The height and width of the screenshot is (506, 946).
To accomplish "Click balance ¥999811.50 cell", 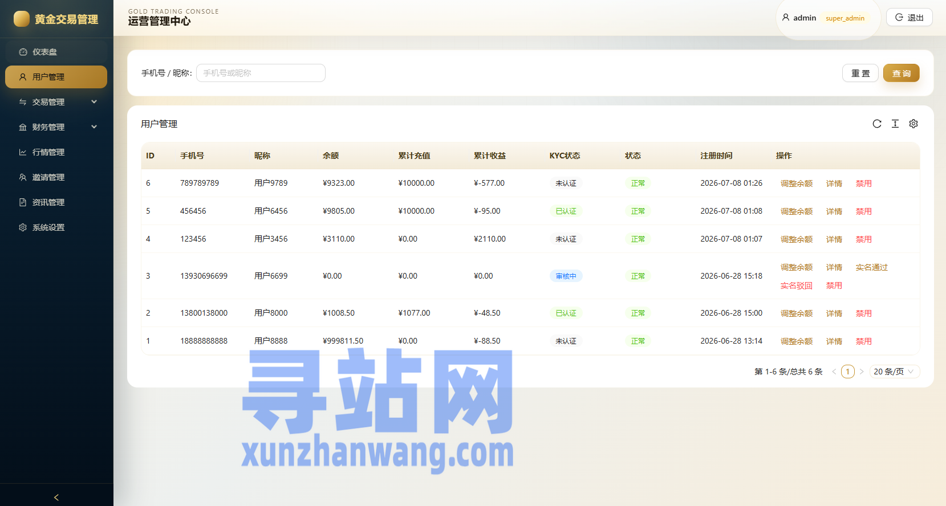I will (343, 341).
